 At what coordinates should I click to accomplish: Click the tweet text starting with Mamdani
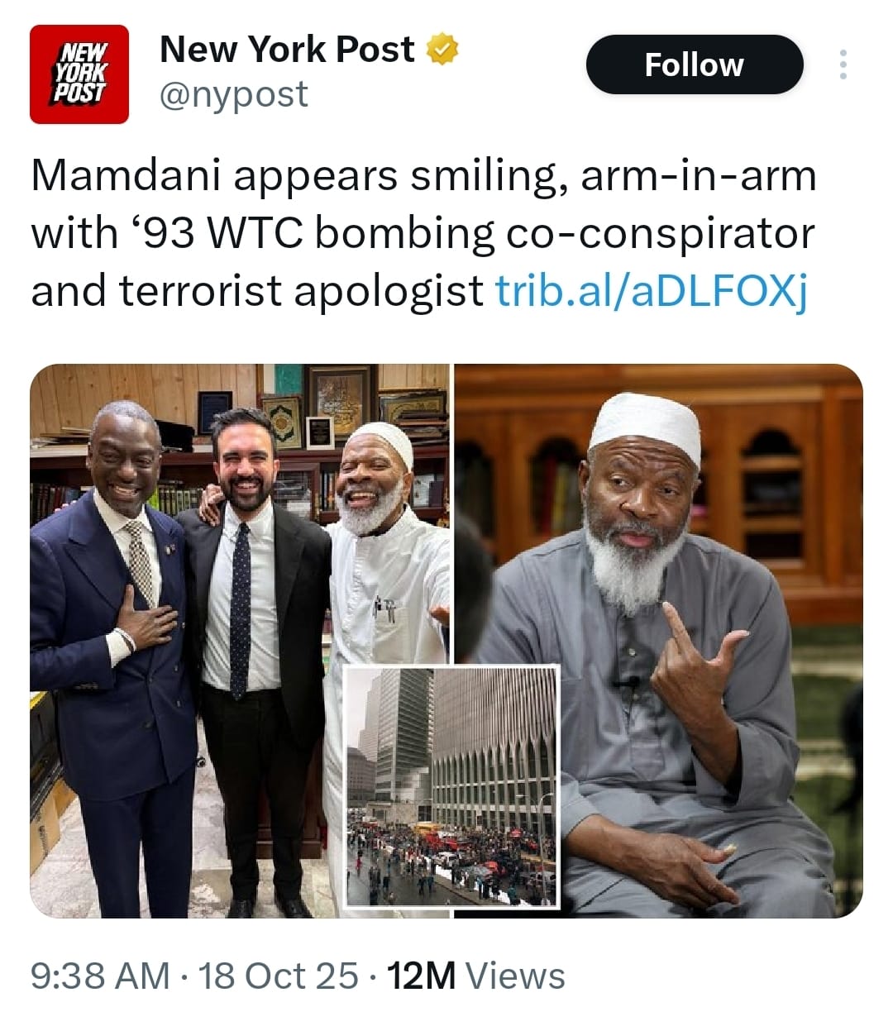(x=423, y=233)
